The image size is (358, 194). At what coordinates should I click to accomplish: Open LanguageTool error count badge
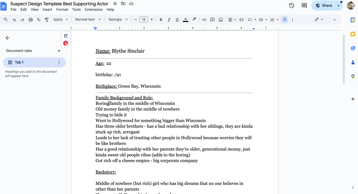[x=66, y=43]
